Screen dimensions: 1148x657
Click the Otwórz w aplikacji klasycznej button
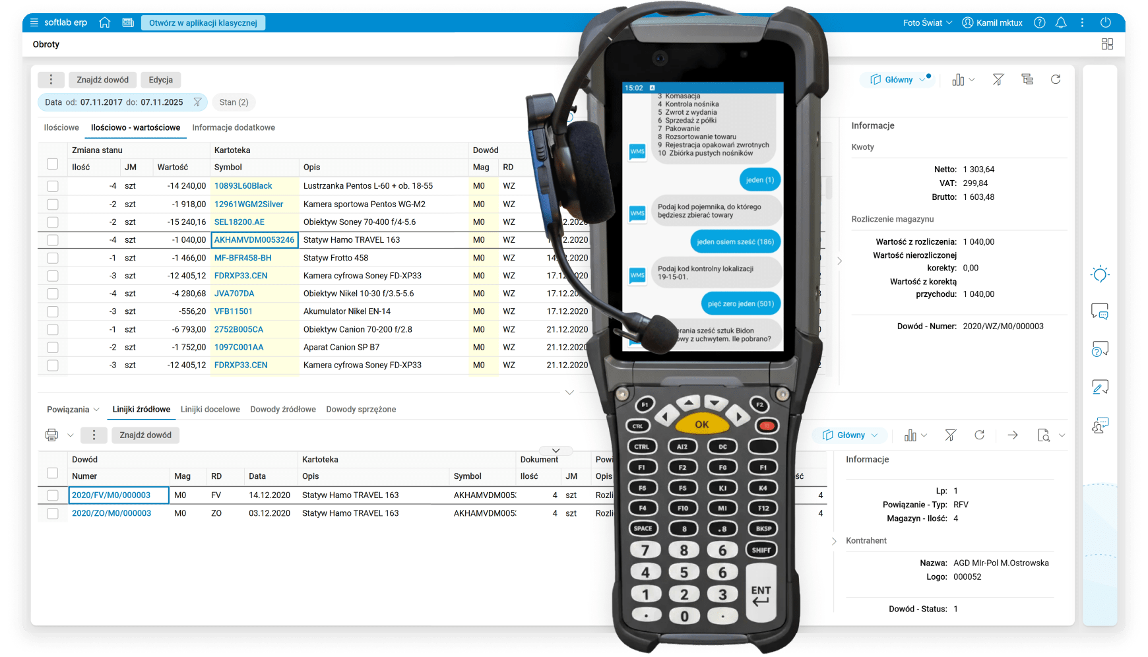[203, 23]
